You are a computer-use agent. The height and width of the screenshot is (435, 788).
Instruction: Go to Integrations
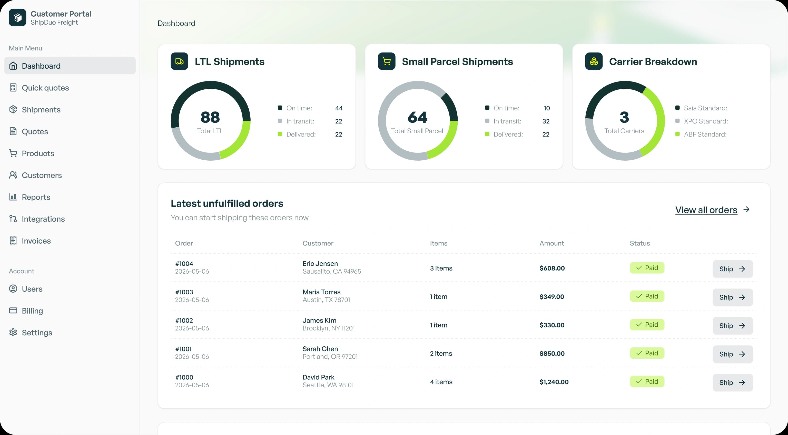point(70,219)
